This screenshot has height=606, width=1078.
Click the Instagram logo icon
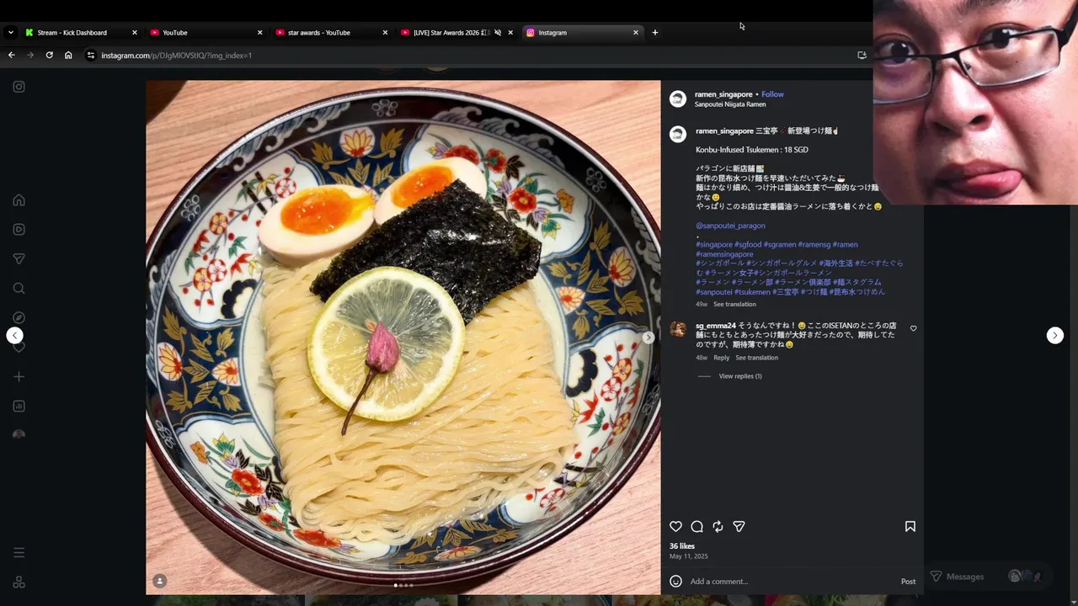[19, 87]
